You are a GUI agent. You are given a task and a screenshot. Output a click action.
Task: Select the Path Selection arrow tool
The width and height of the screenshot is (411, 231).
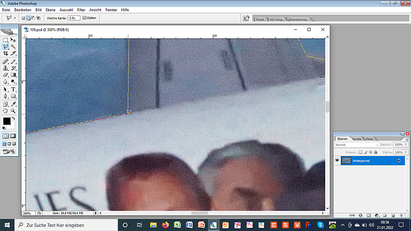5,89
